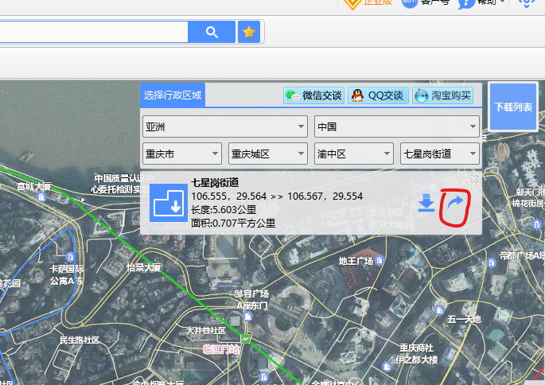Click the magnifier search button
The width and height of the screenshot is (545, 385).
212,32
